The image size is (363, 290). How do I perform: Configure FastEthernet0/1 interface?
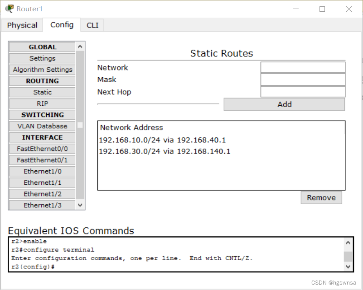(42, 160)
